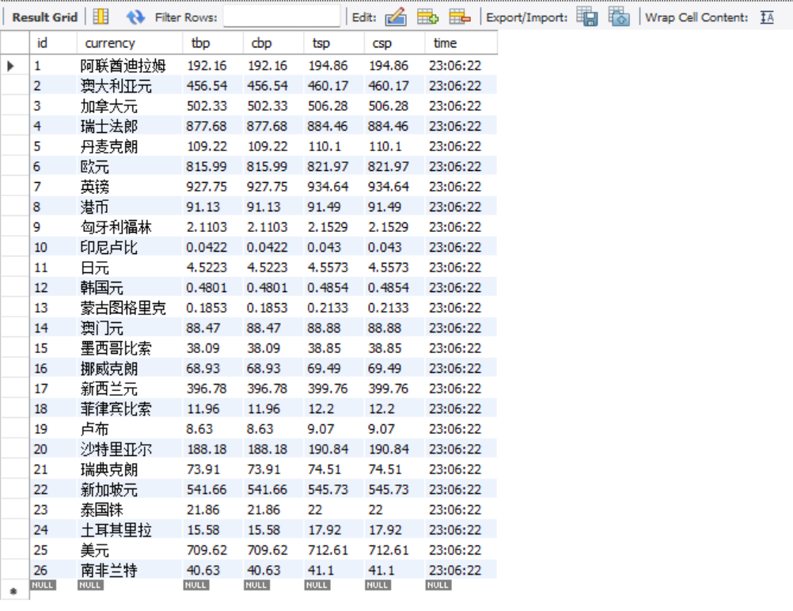Click the NULL cell under time column
The width and height of the screenshot is (793, 611).
click(438, 585)
